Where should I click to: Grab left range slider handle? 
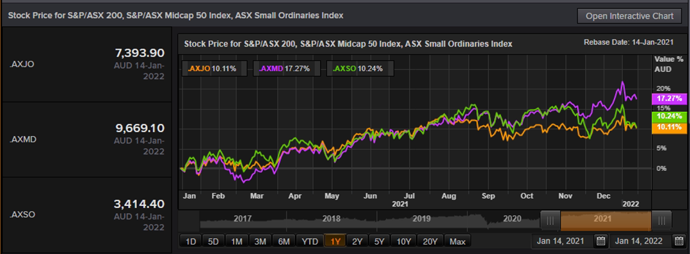pyautogui.click(x=550, y=221)
